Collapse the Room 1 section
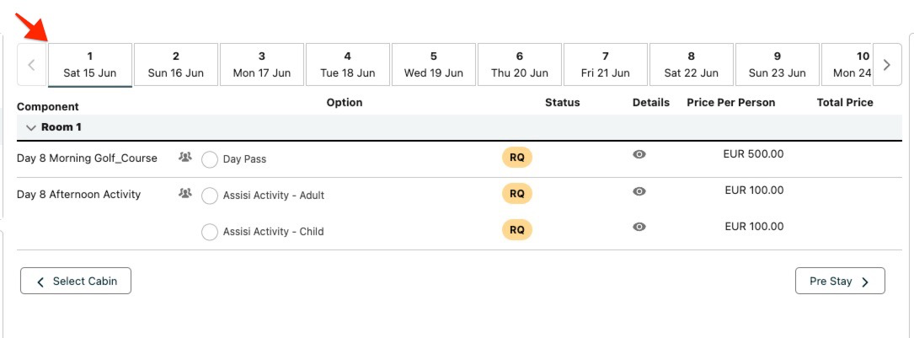The width and height of the screenshot is (914, 338). pyautogui.click(x=31, y=127)
